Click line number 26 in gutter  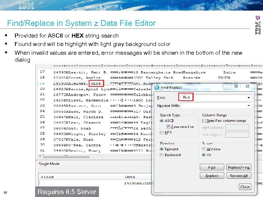pyautogui.click(x=42, y=122)
